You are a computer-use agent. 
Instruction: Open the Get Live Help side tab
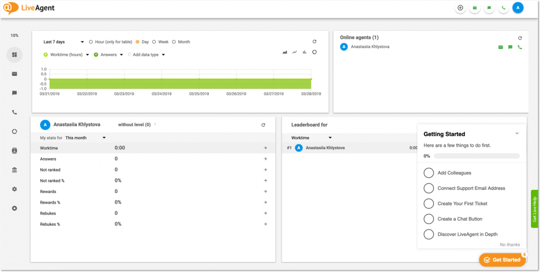[x=535, y=209]
